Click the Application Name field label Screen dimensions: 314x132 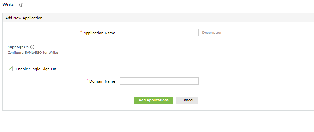click(99, 33)
